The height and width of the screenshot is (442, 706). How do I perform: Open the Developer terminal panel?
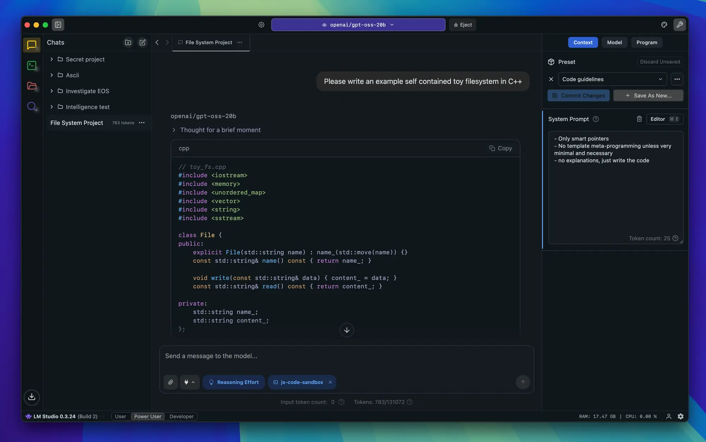click(32, 65)
